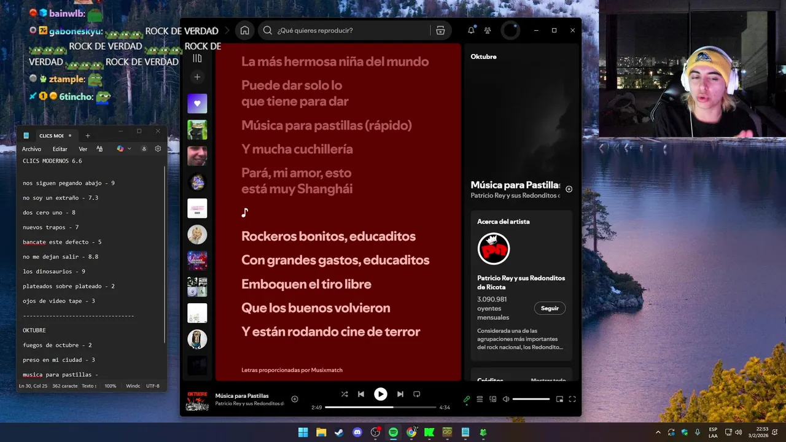The image size is (786, 442).
Task: Open the Friend Activity icon
Action: [488, 30]
